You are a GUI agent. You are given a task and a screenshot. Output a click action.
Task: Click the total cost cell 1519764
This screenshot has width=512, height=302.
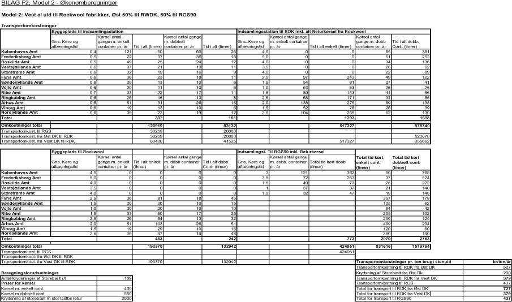pos(497,246)
